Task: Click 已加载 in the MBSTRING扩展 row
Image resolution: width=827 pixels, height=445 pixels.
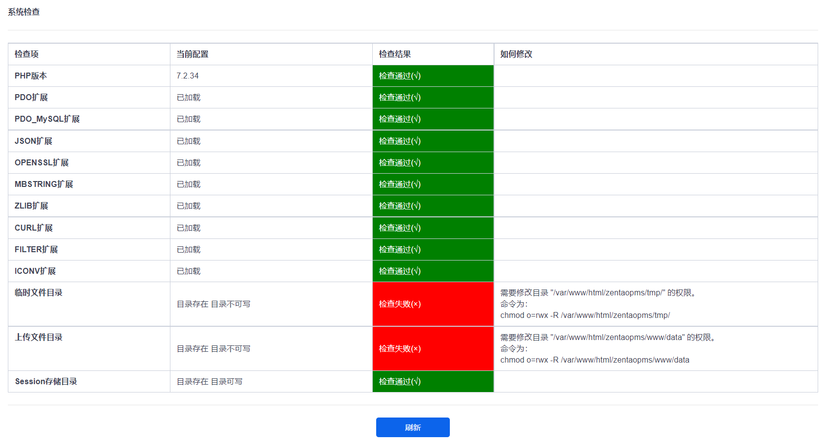Action: 189,184
